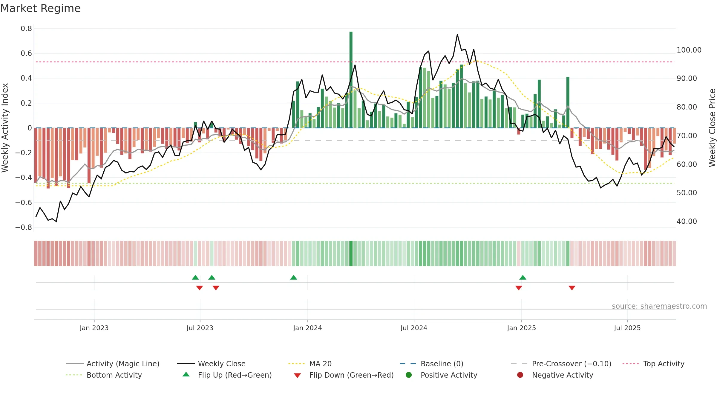Viewport: 717px width, 403px height.
Task: Click the 0.8 activity axis tick label
Action: 26,29
